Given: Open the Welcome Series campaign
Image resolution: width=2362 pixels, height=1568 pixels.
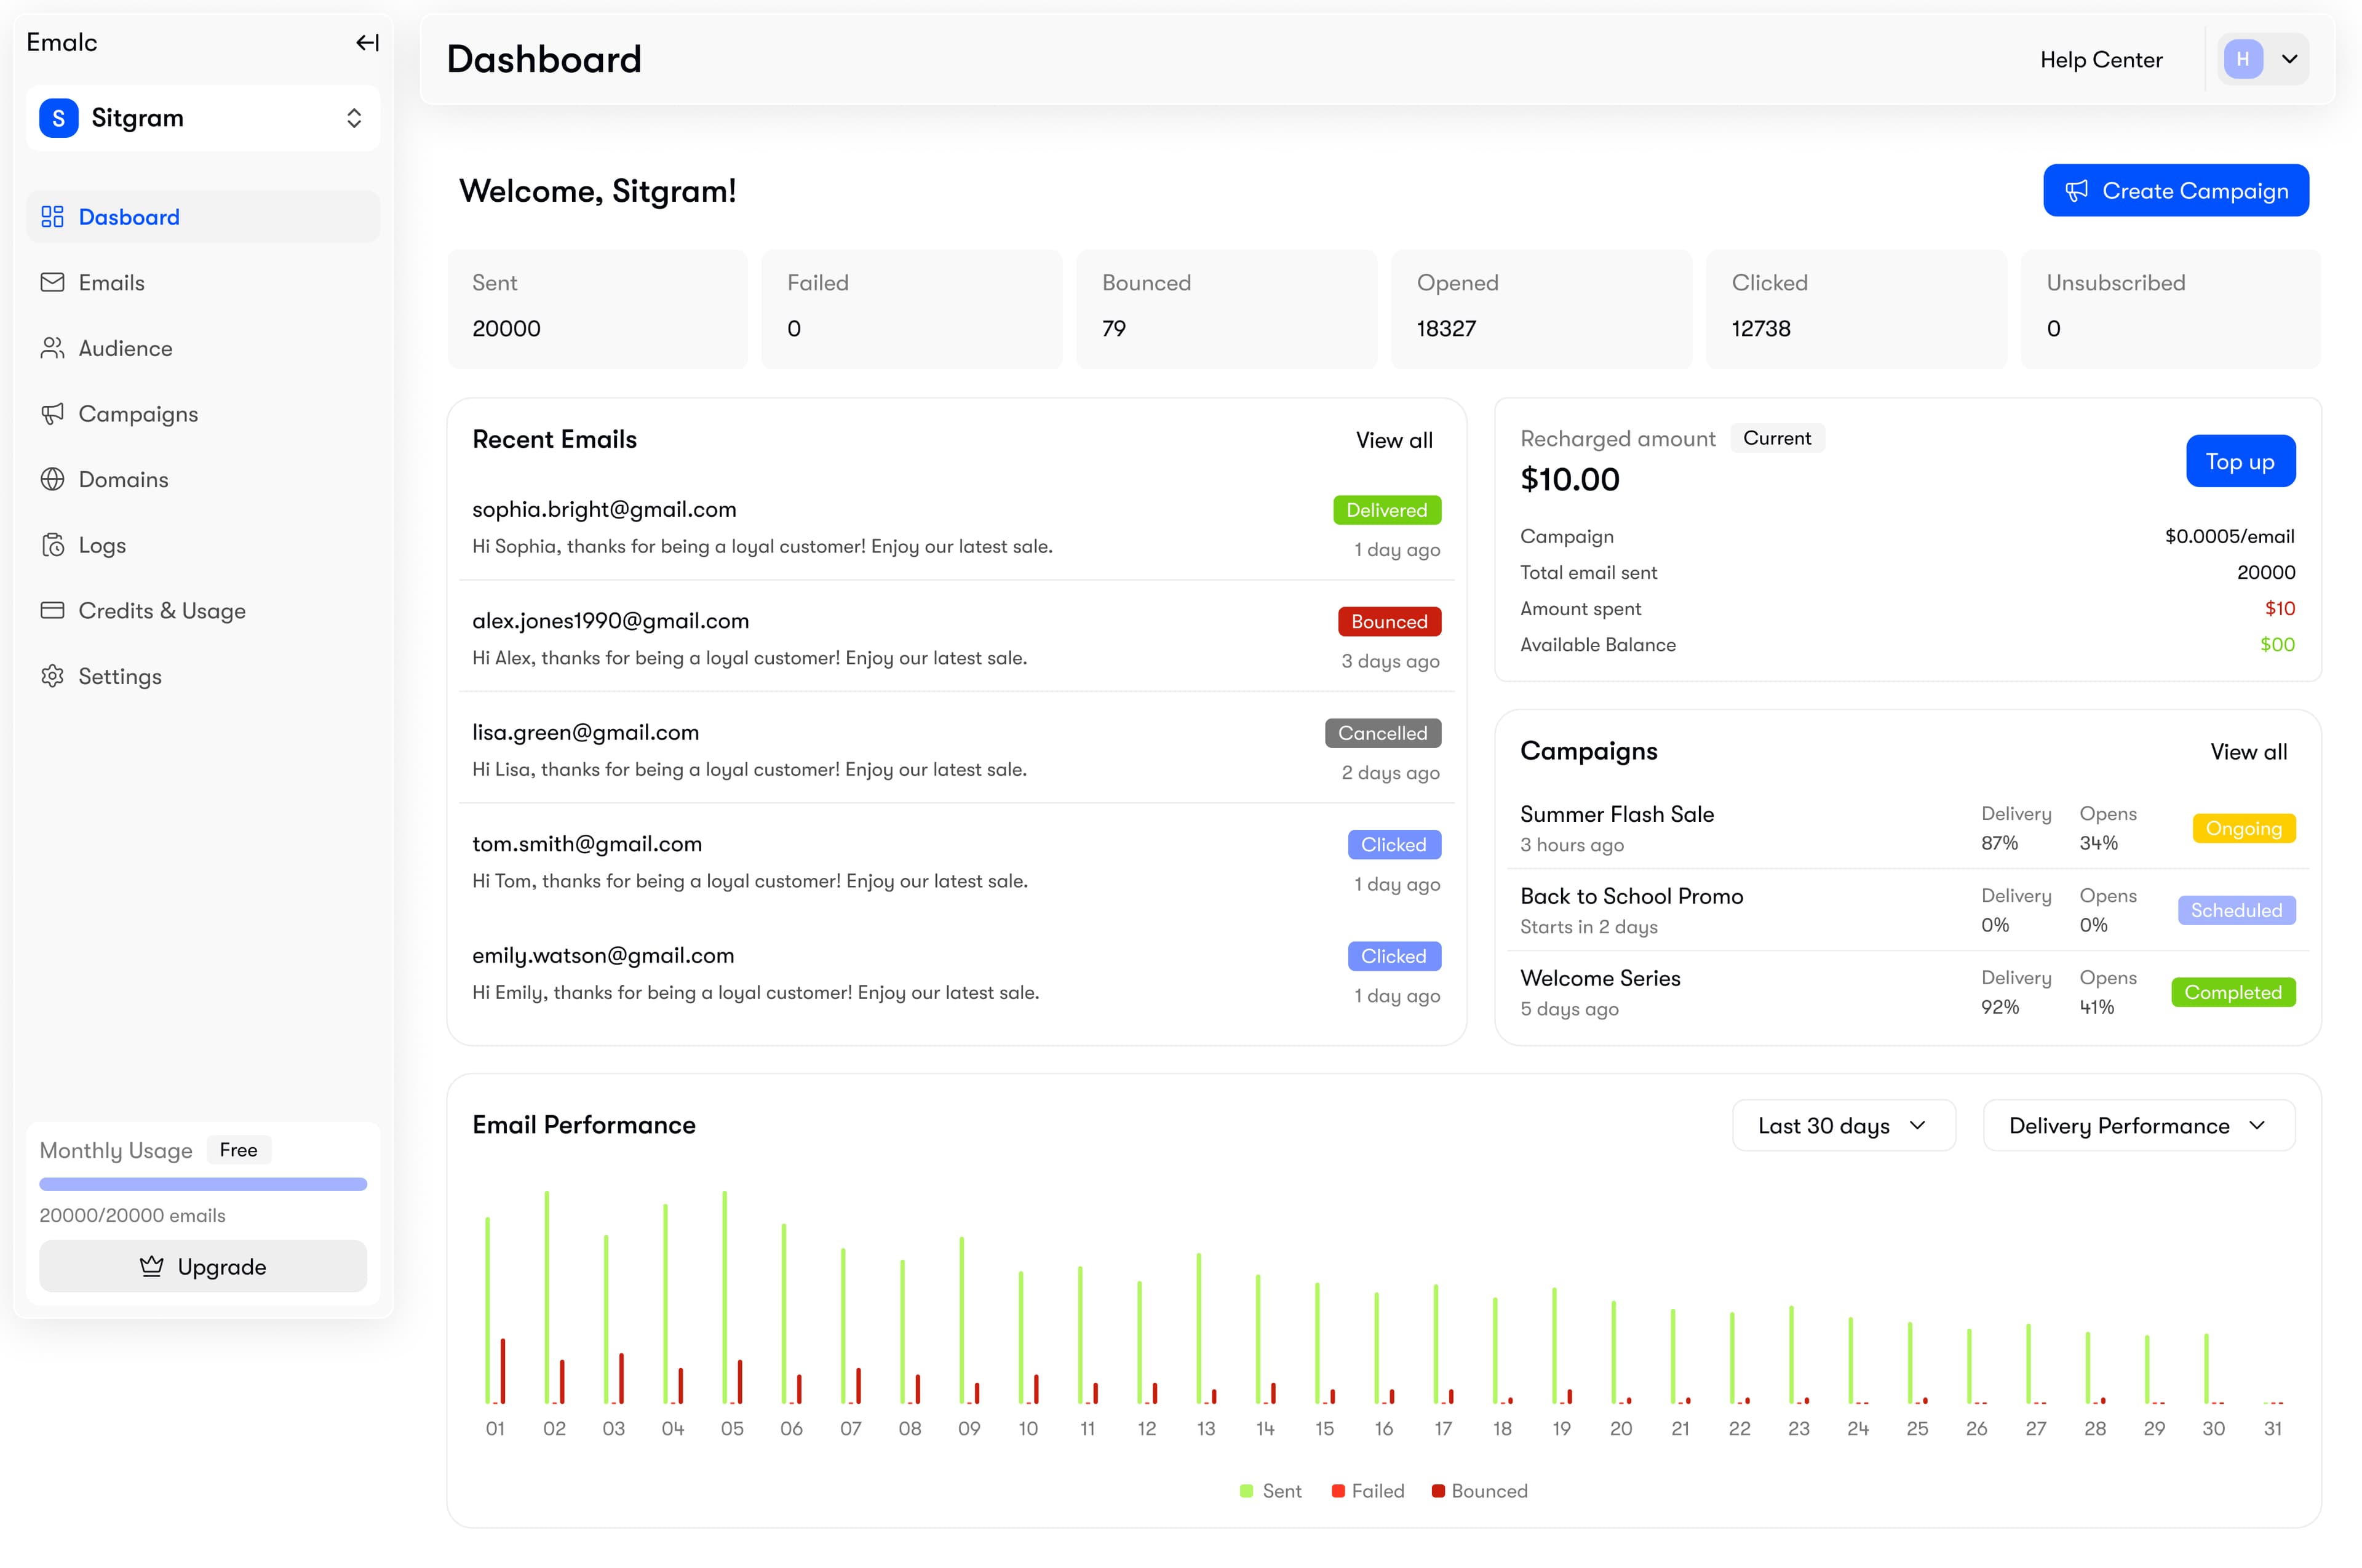Looking at the screenshot, I should [1907, 992].
